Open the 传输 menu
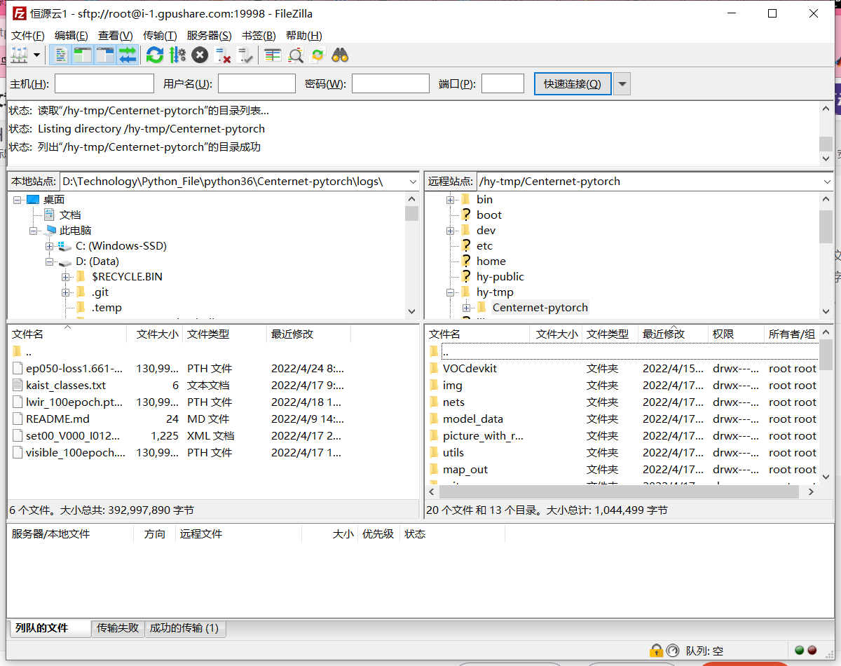Image resolution: width=841 pixels, height=666 pixels. [158, 36]
